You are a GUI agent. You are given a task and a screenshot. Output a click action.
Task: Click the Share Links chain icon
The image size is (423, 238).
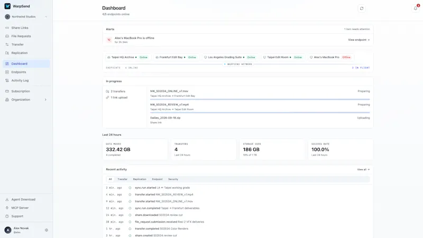7,28
